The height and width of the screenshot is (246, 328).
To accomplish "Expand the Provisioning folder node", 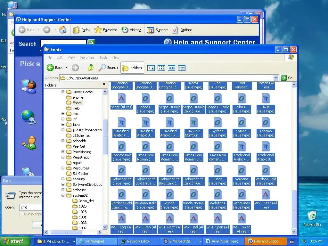I will pos(63,152).
